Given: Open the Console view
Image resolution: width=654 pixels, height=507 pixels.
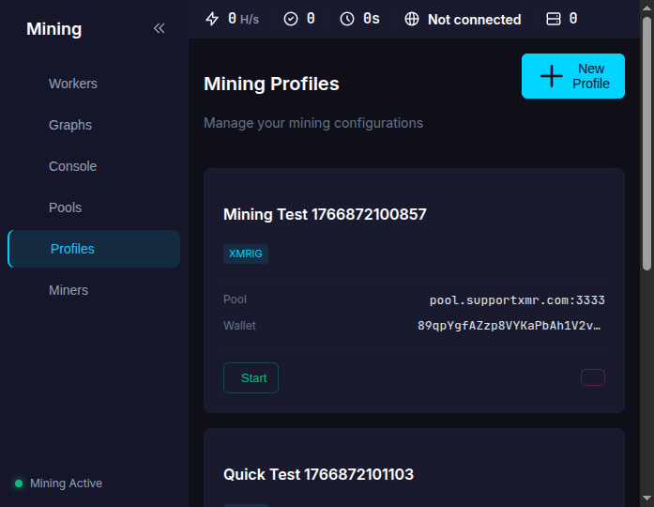Looking at the screenshot, I should [73, 166].
